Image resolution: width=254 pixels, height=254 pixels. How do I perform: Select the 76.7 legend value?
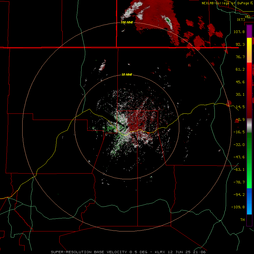coord(240,57)
